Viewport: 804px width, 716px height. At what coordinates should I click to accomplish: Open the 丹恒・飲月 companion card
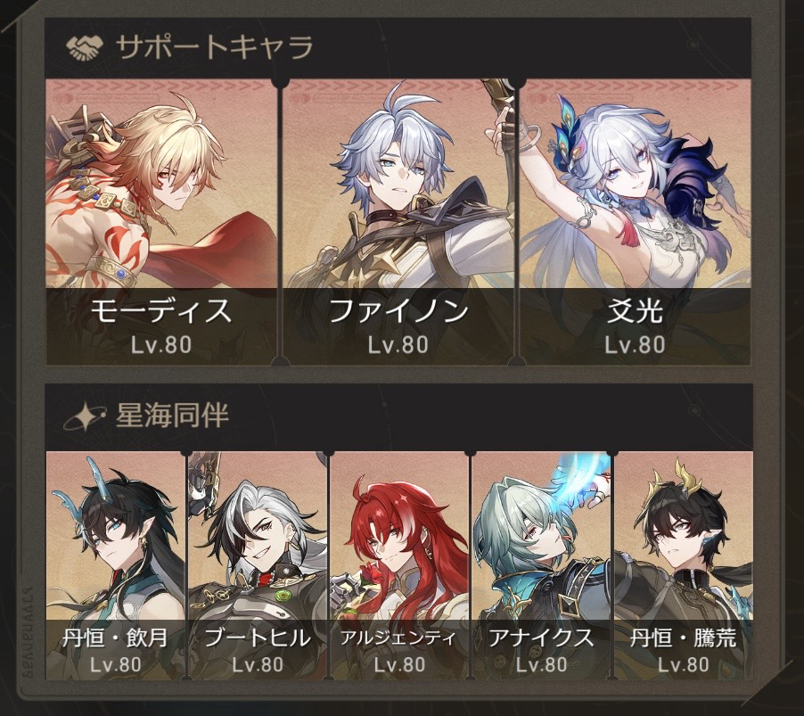(115, 565)
